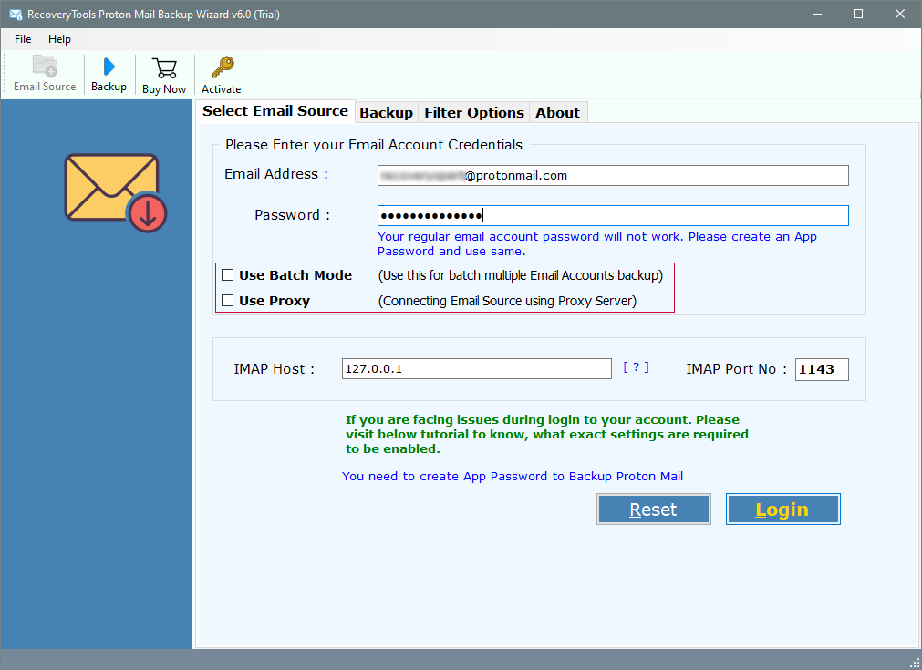The image size is (922, 670).
Task: Click the green login issues help text
Action: tap(547, 434)
